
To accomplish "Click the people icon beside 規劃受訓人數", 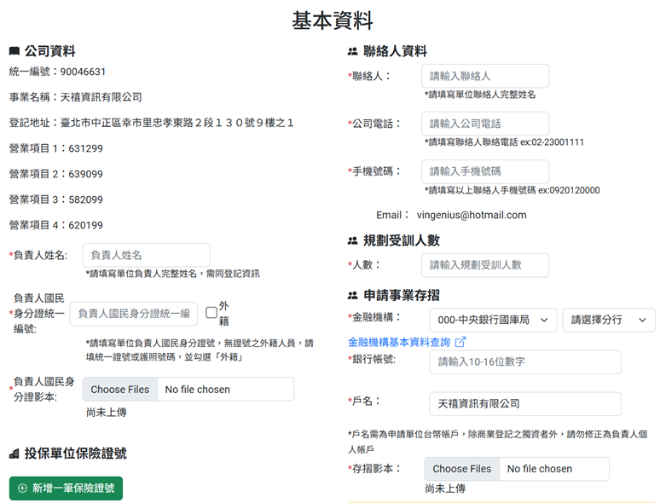I will pos(353,241).
